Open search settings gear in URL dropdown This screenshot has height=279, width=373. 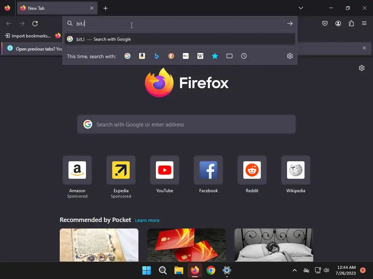click(x=290, y=56)
